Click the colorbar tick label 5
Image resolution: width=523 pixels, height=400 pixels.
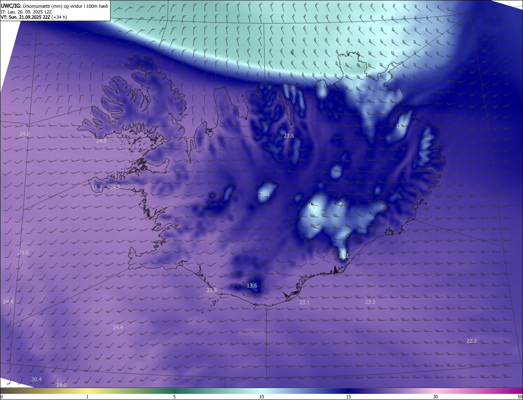[174, 397]
